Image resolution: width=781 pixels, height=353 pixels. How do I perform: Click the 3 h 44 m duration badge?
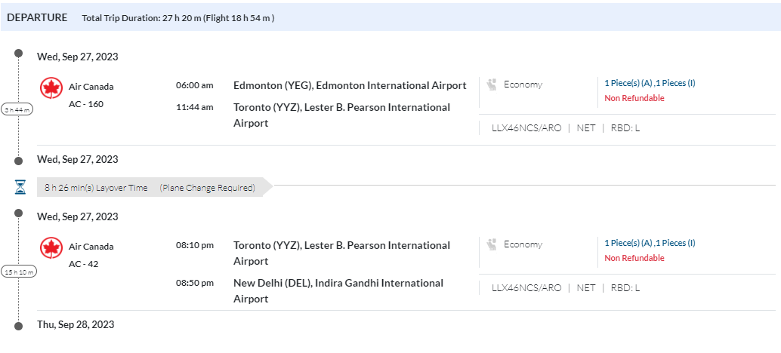pyautogui.click(x=18, y=109)
